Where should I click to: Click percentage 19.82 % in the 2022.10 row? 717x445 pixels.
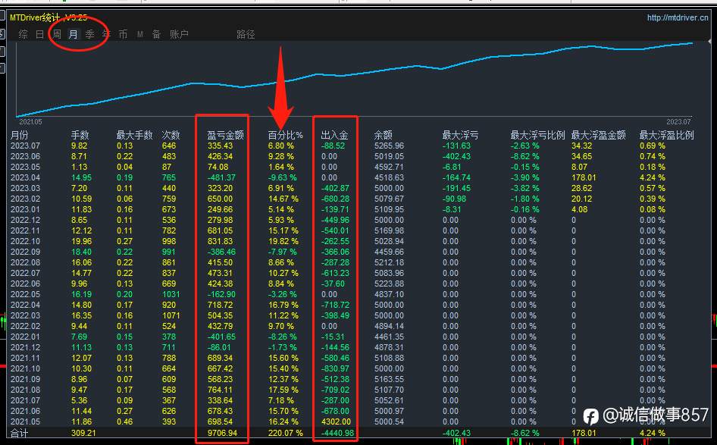[x=283, y=242]
